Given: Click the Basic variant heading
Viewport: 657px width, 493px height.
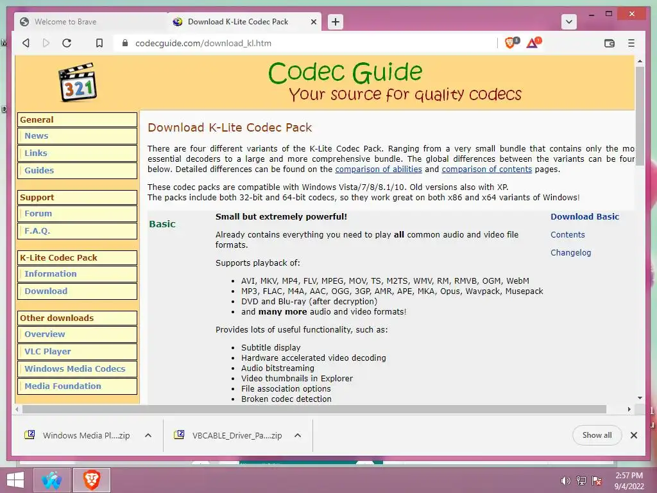Looking at the screenshot, I should pos(162,224).
